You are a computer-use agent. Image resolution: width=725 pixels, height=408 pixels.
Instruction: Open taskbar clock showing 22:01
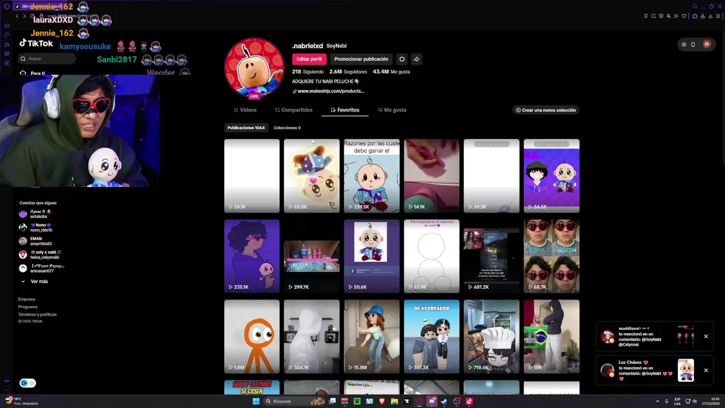(x=711, y=401)
